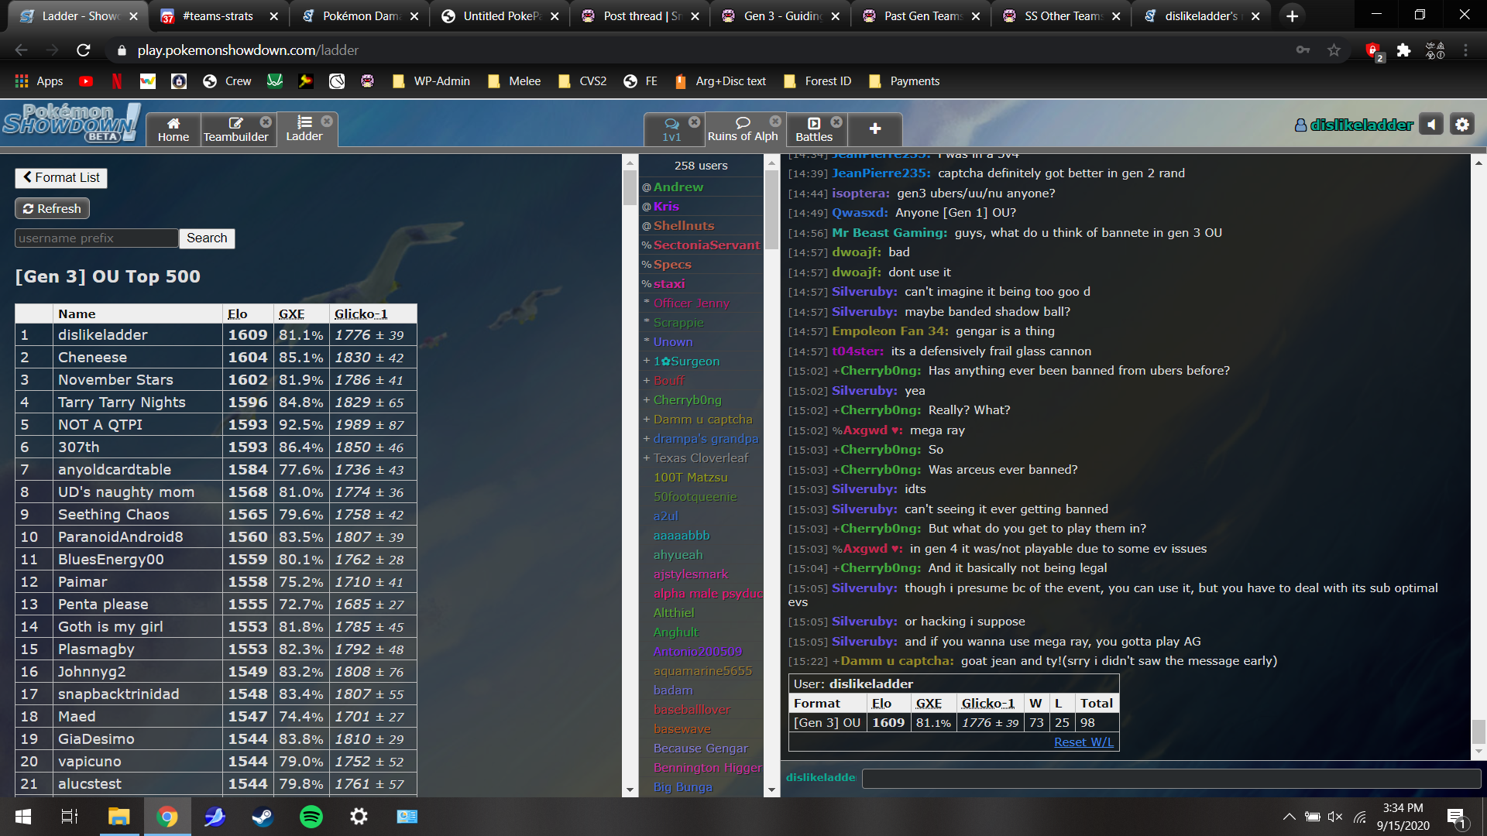The height and width of the screenshot is (836, 1487).
Task: Click the chat message input box
Action: click(x=1169, y=778)
